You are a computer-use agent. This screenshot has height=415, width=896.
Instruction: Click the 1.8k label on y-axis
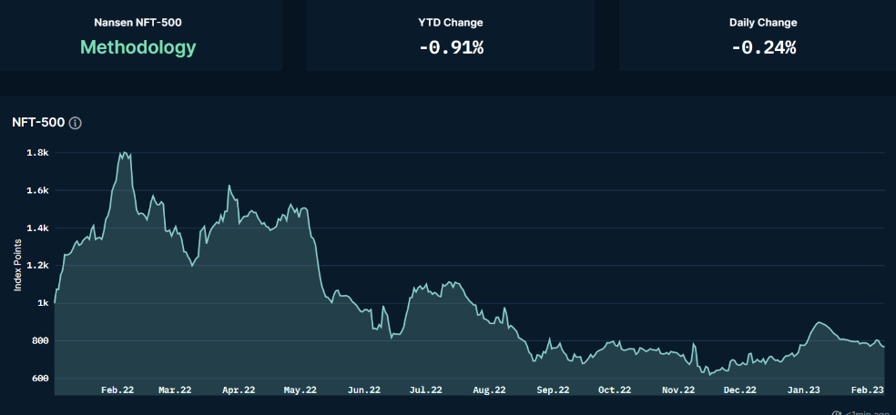click(x=37, y=153)
